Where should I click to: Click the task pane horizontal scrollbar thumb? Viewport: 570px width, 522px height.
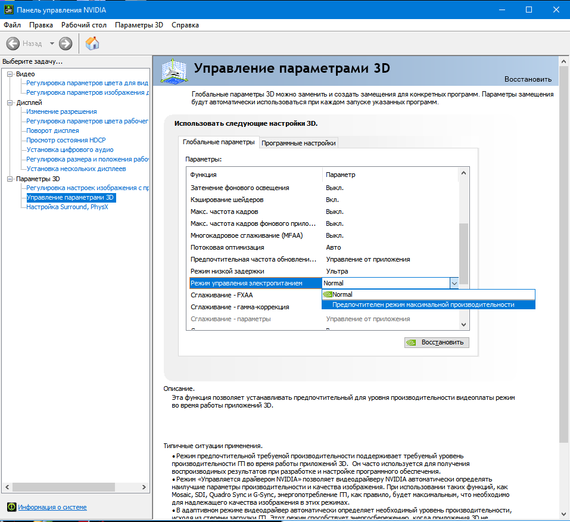pyautogui.click(x=64, y=487)
